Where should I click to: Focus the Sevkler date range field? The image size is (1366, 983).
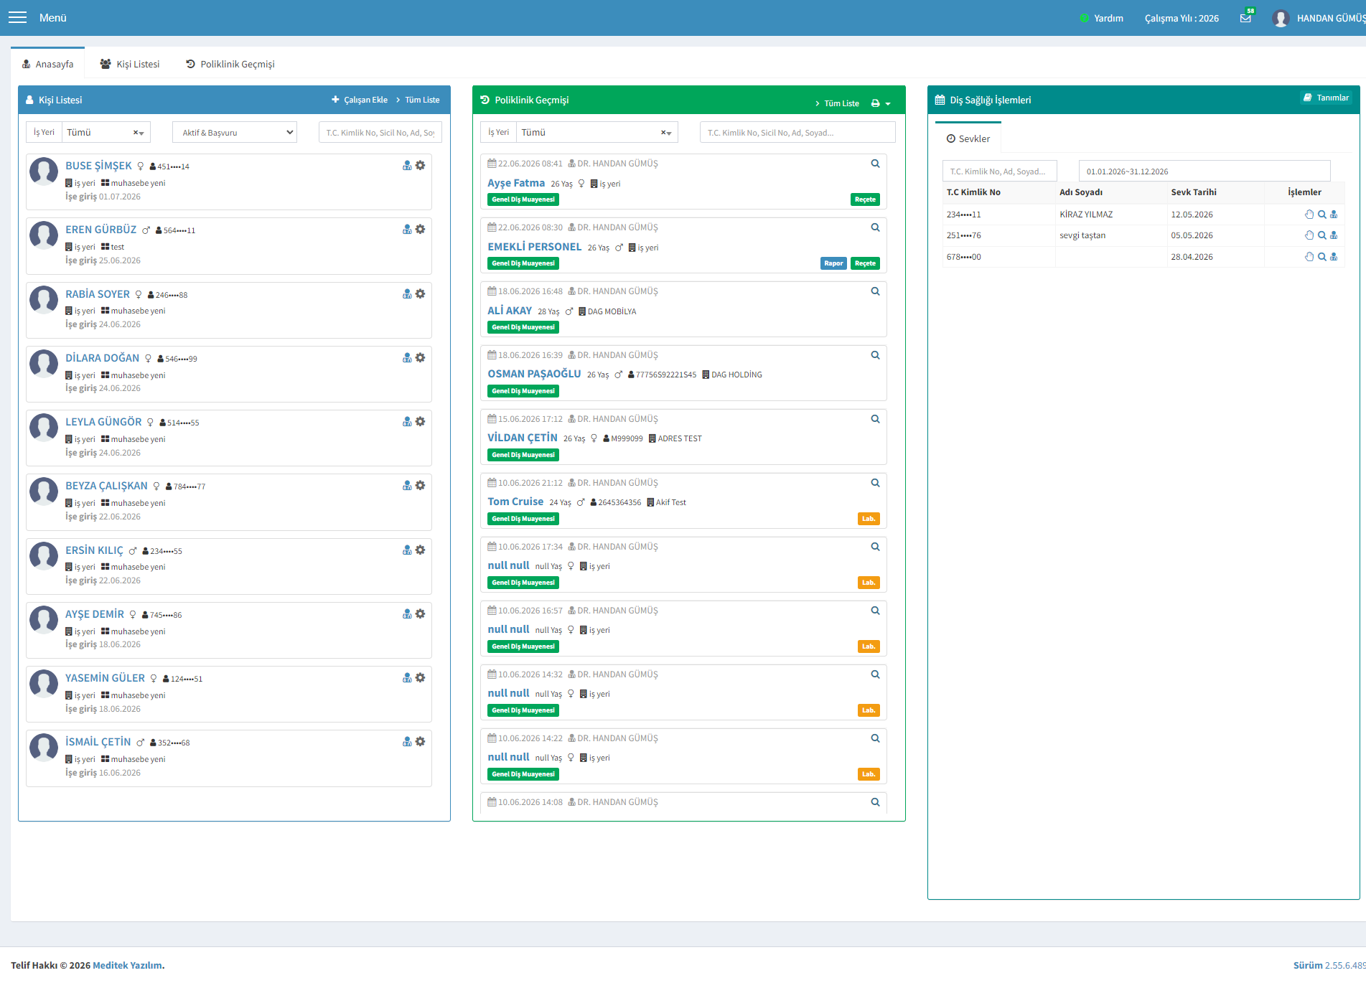pos(1204,171)
